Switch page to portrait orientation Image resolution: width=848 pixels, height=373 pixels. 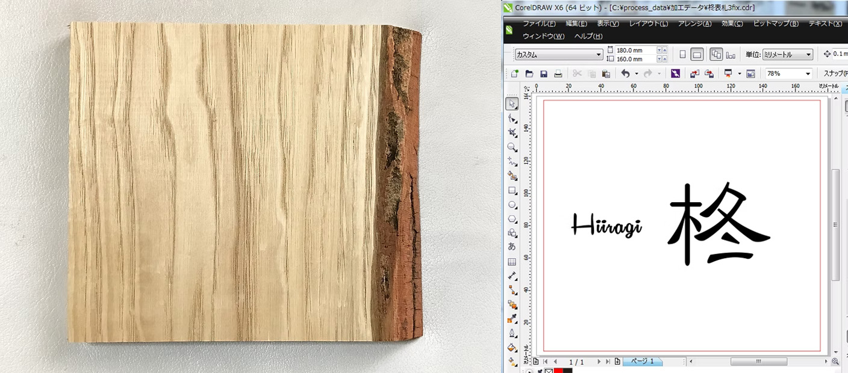682,55
